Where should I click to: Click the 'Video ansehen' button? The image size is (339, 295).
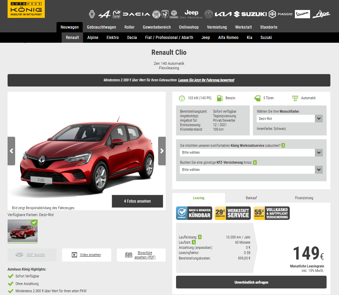86,255
